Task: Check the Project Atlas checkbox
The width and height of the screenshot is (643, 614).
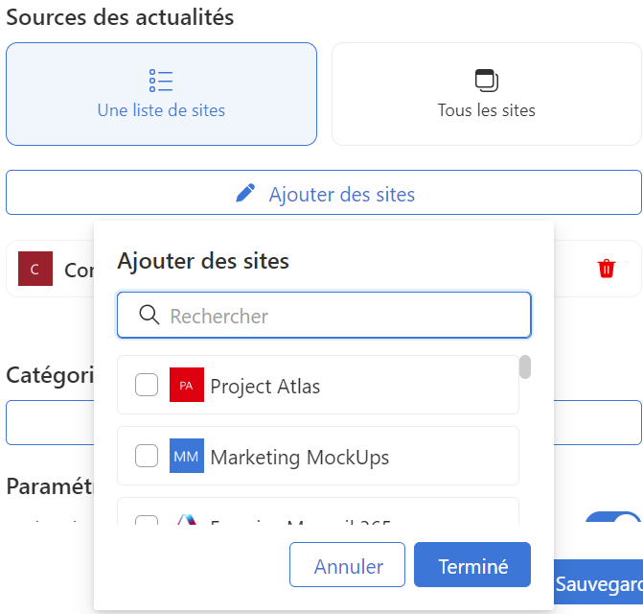Action: (147, 385)
